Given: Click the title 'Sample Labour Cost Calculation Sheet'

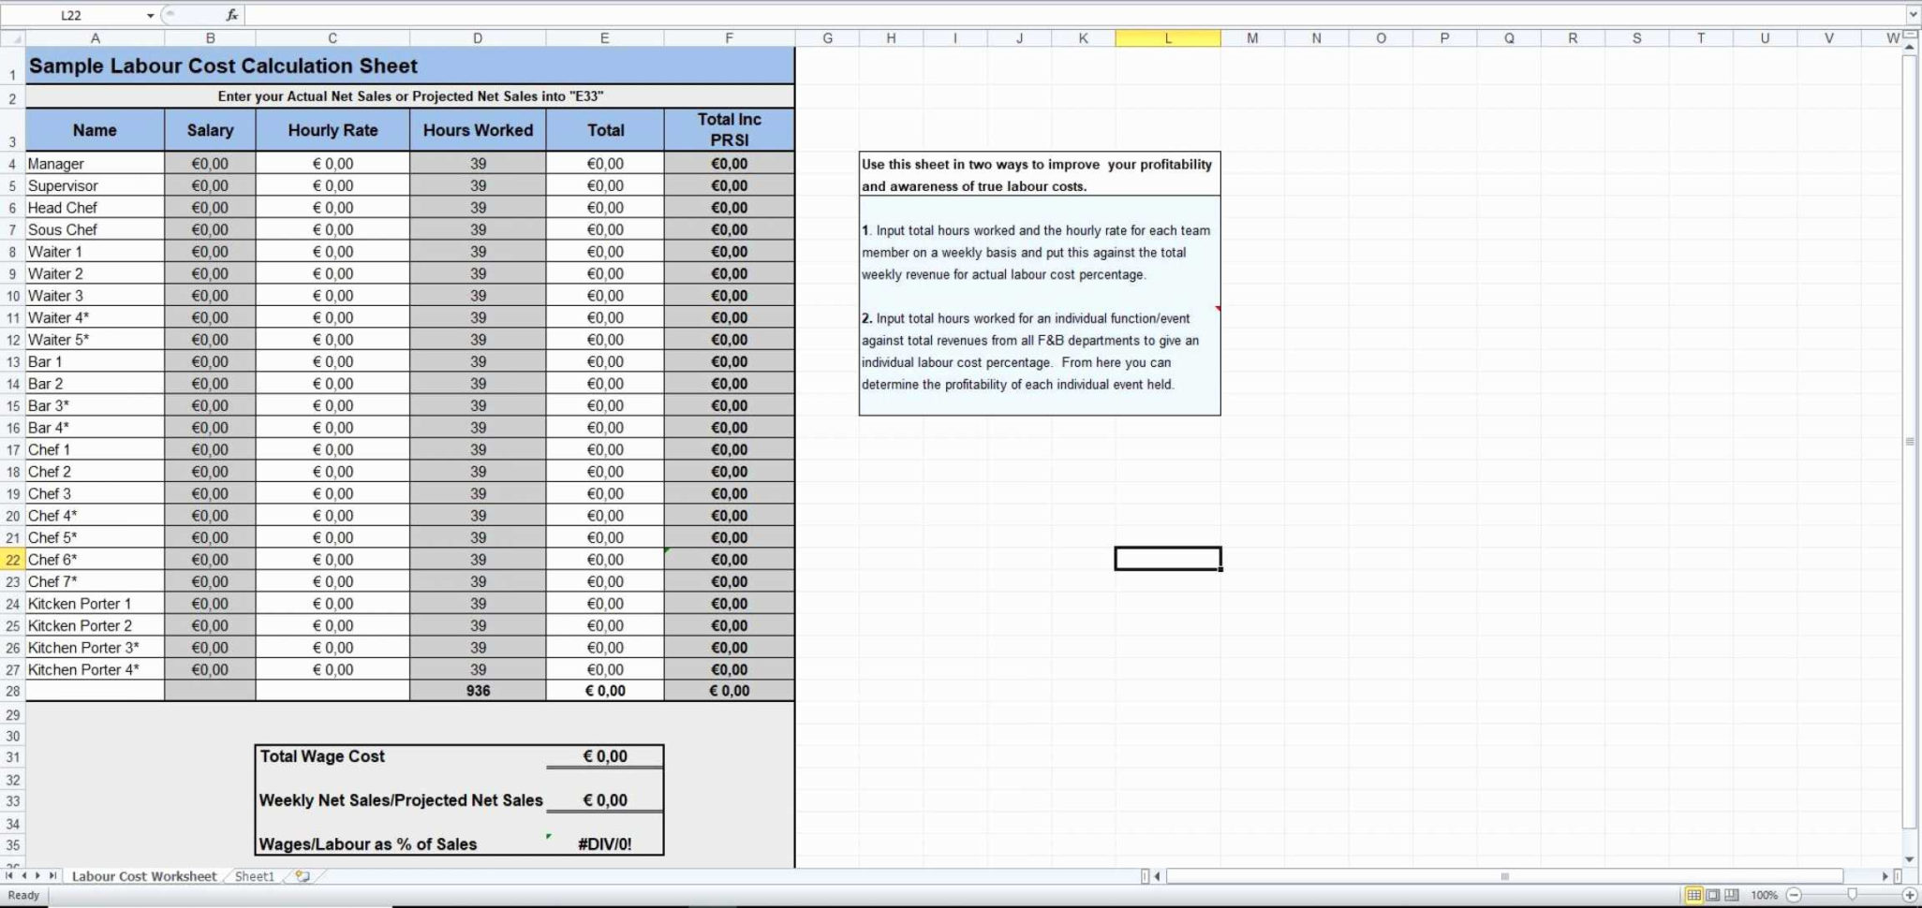Looking at the screenshot, I should [x=223, y=66].
